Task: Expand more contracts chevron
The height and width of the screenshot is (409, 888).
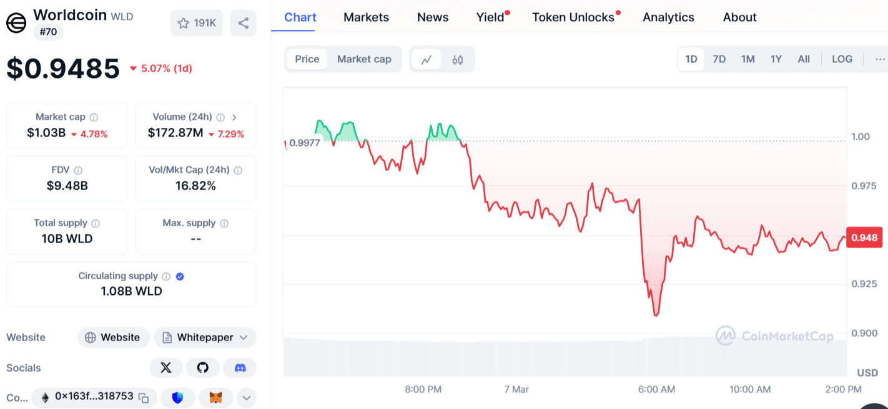Action: click(x=246, y=397)
